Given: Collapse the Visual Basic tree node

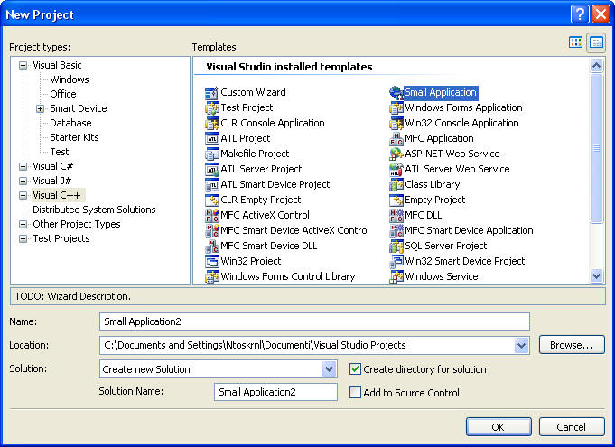Looking at the screenshot, I should (23, 66).
